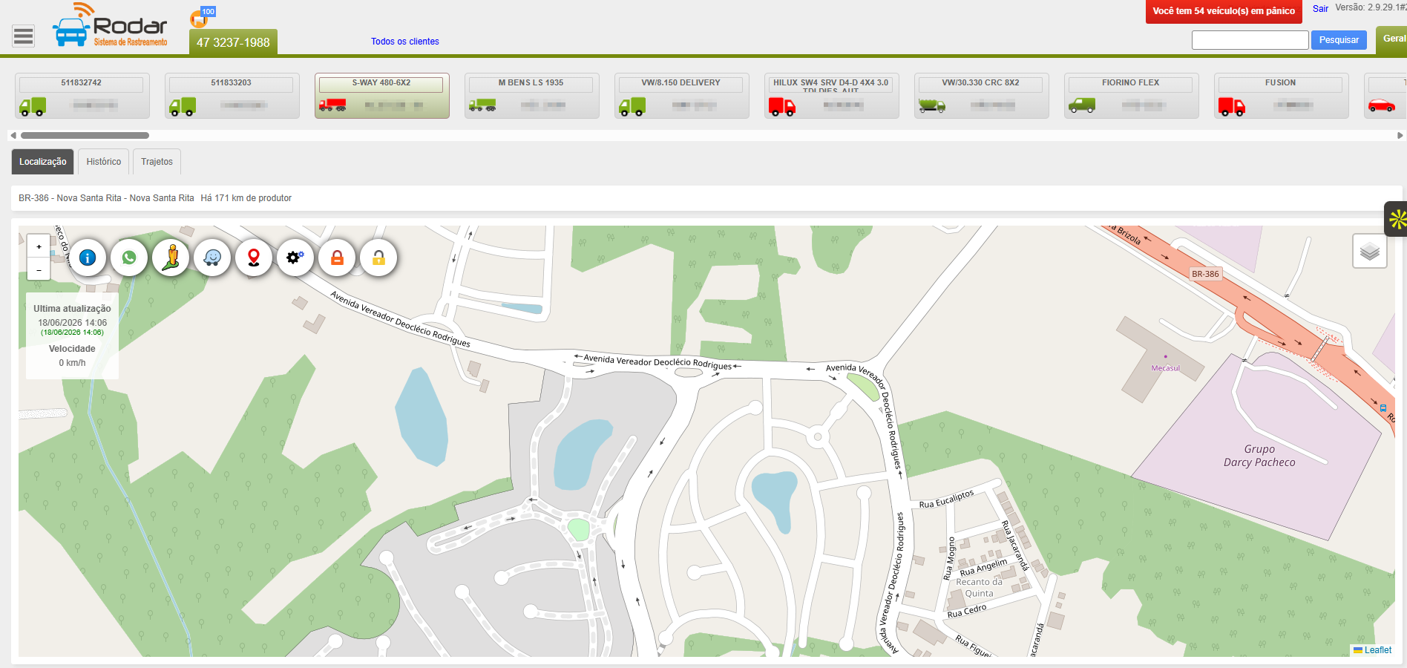Image resolution: width=1407 pixels, height=668 pixels.
Task: Click the red location pin icon
Action: click(254, 258)
